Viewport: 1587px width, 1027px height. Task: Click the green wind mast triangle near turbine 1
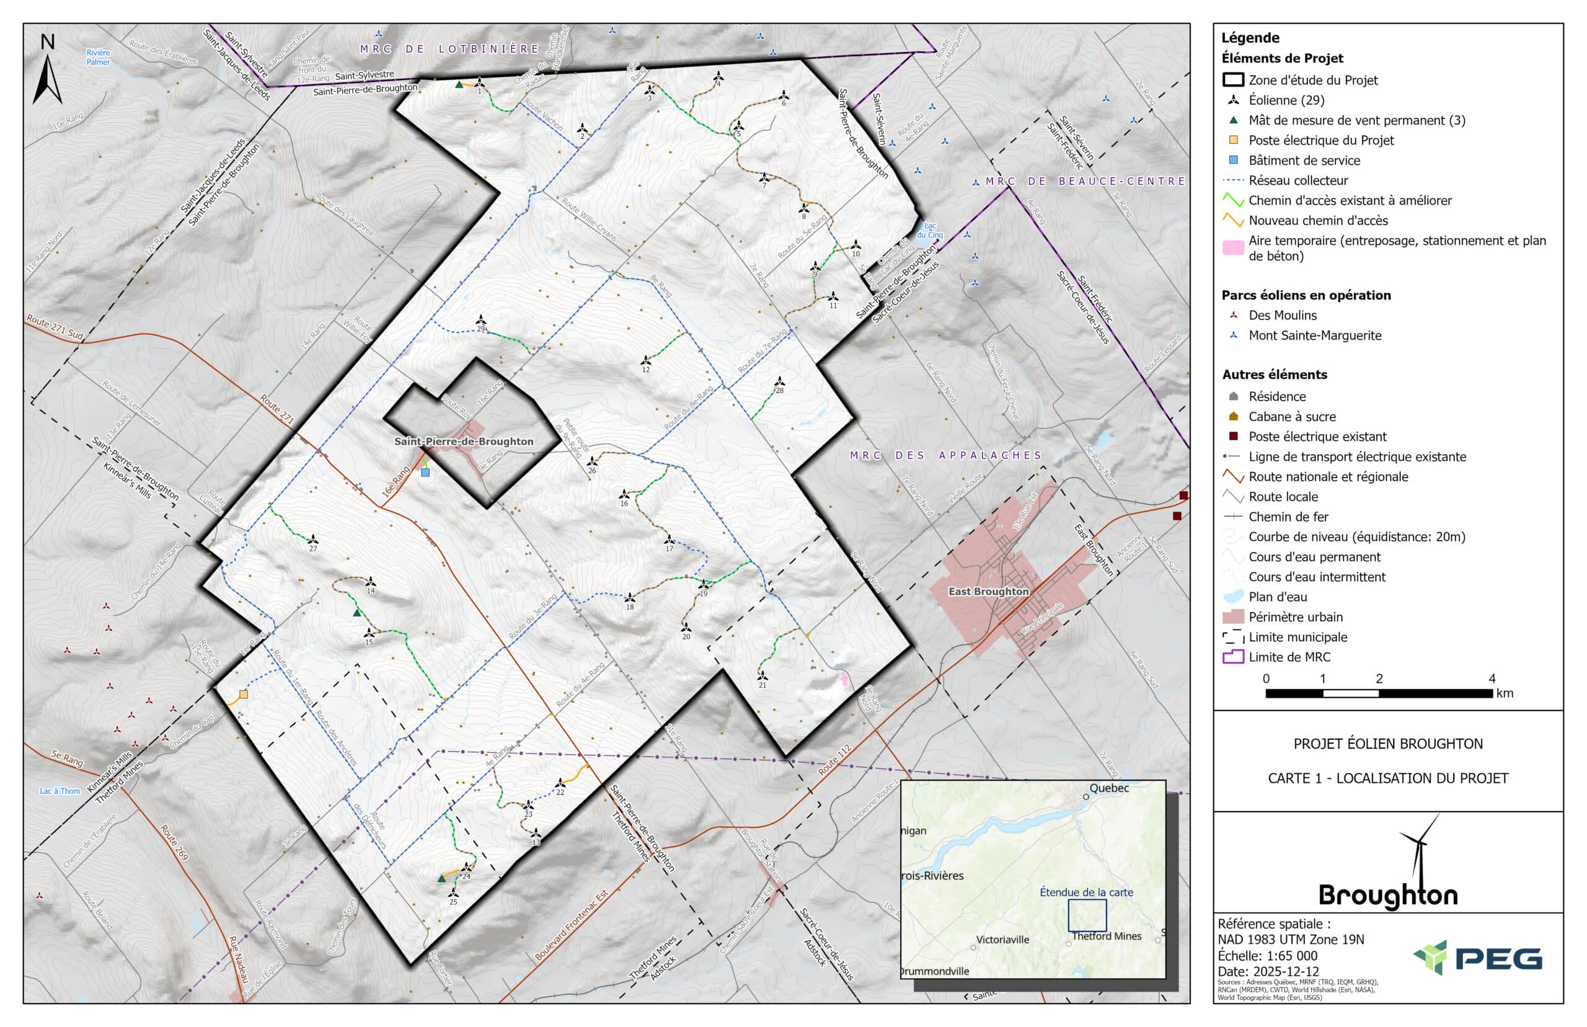click(459, 85)
